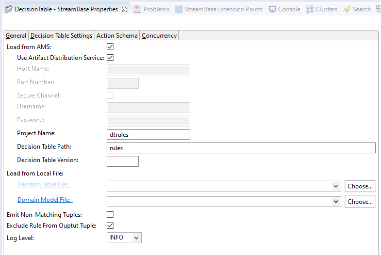Viewport: 381px width, 255px height.
Task: Expand the Decision Table File dropdown
Action: click(x=336, y=186)
